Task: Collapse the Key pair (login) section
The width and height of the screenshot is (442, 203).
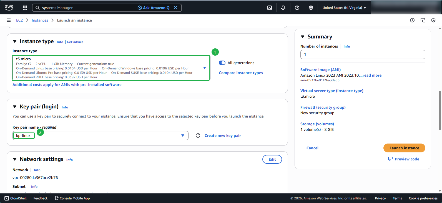Action: click(x=15, y=107)
